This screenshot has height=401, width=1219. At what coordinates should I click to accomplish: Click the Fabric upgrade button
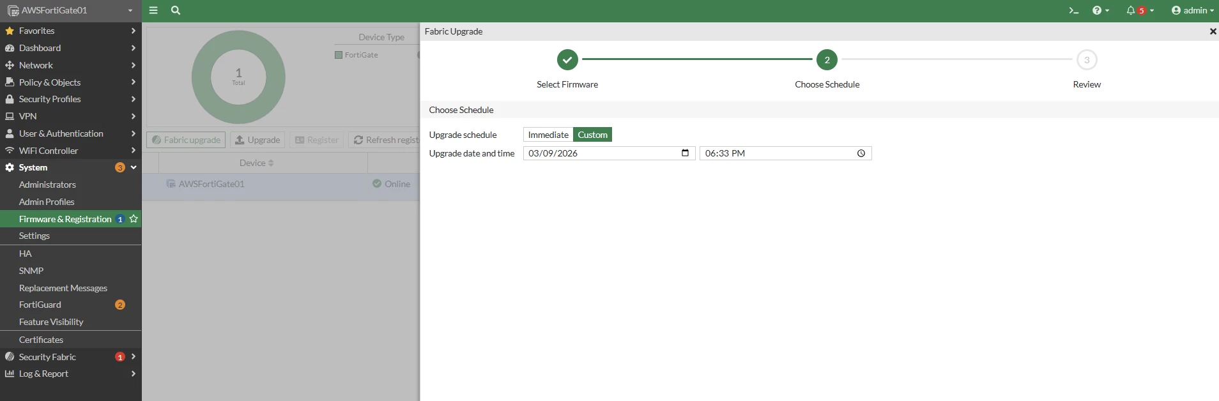(186, 140)
